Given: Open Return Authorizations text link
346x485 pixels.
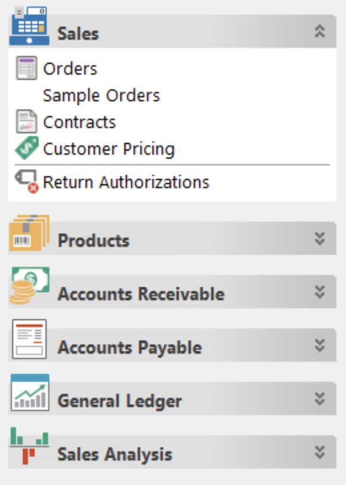Looking at the screenshot, I should click(126, 182).
